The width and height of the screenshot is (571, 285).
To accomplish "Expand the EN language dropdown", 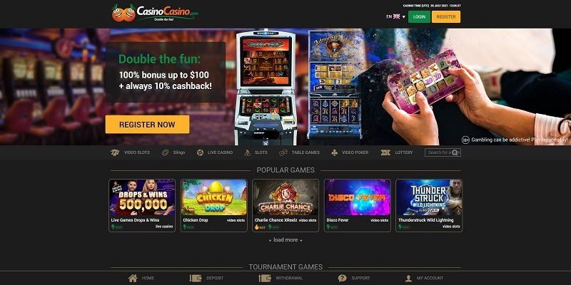I will (396, 16).
